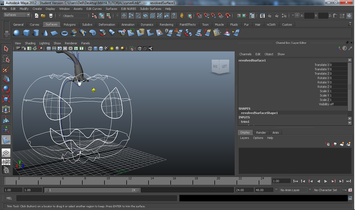This screenshot has height=210, width=355.
Task: Click the Revolve goblet shelf icon
Action: 74,33
